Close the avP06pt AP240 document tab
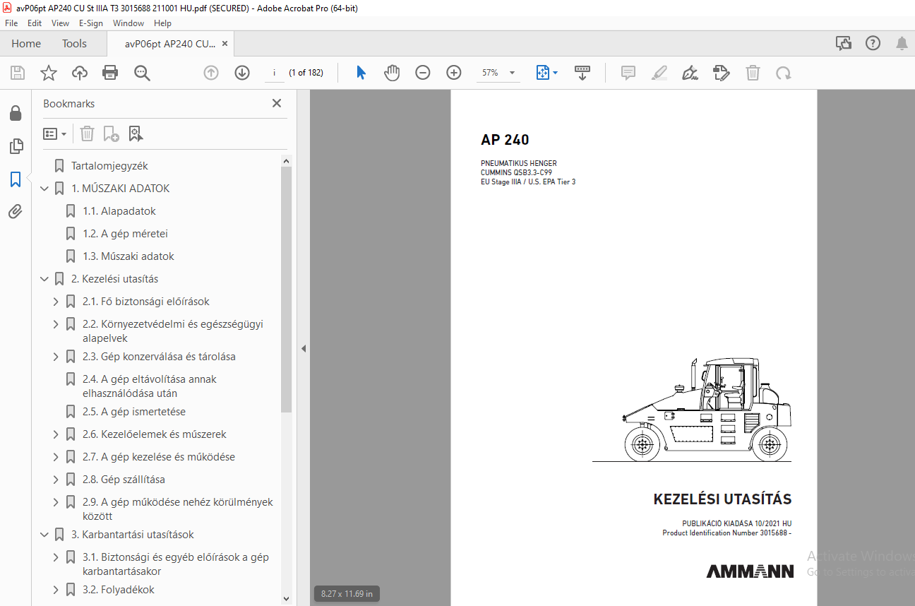 [x=225, y=43]
